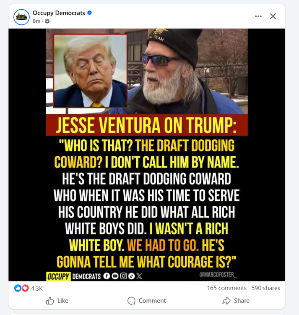Screen dimensions: 299x315
Task: Open the three-dot post options menu
Action: tap(258, 16)
